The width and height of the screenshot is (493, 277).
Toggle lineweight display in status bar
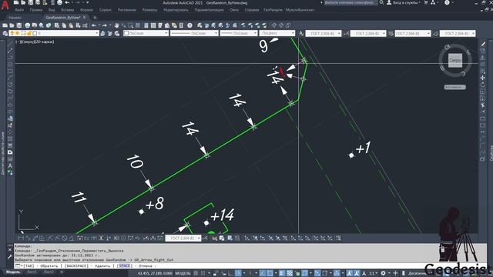tap(282, 273)
